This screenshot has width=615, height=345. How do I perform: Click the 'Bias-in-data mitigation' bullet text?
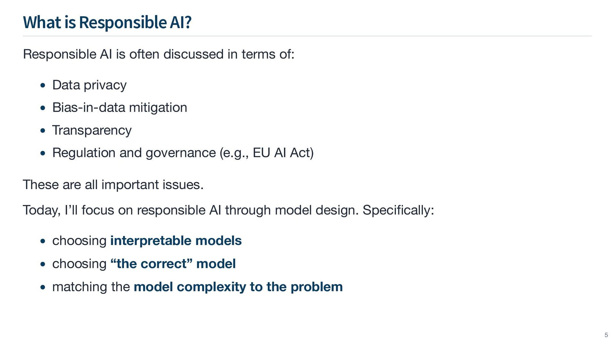119,107
